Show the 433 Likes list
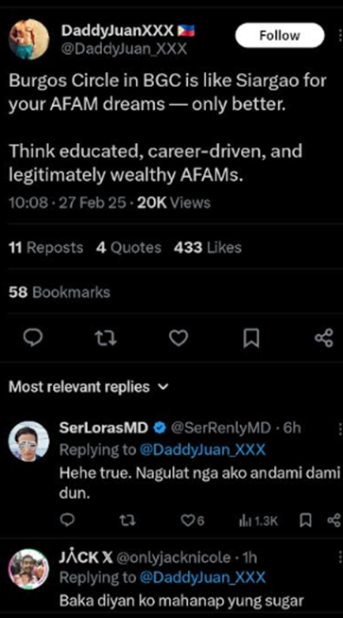Image resolution: width=343 pixels, height=618 pixels. 208,248
